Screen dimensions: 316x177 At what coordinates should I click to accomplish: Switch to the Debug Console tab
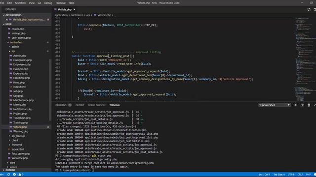coord(97,105)
